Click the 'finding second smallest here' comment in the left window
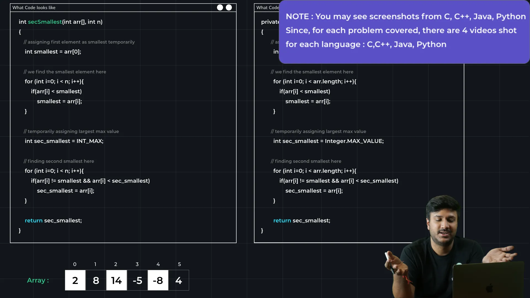530x298 pixels. point(59,161)
